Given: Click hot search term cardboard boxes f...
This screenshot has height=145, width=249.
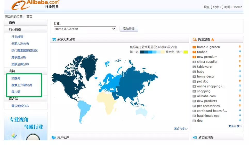Looking at the screenshot, I should tap(212, 111).
